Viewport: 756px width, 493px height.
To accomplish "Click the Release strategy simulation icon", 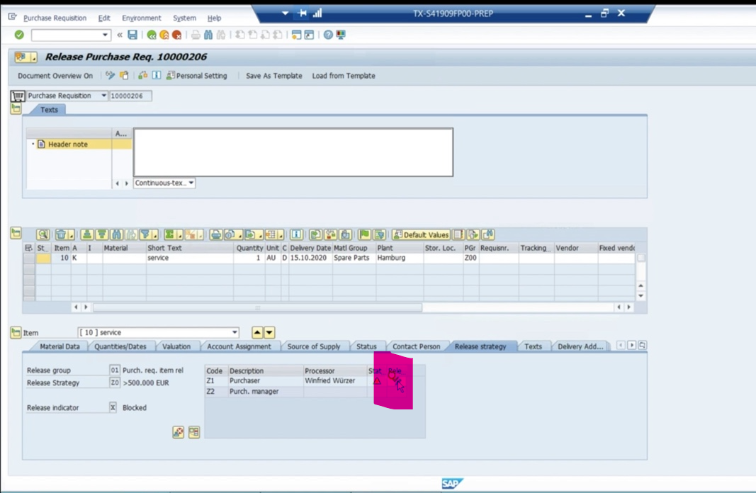I will click(x=179, y=432).
